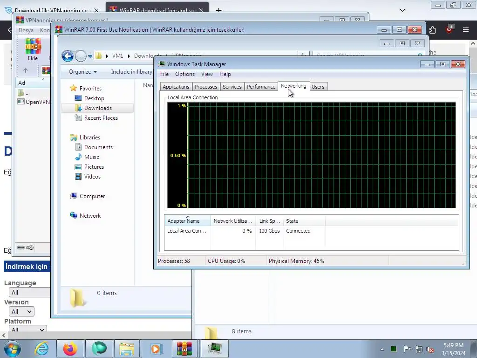This screenshot has width=477, height=358.
Task: Sort by Network Utilization column header
Action: (233, 220)
